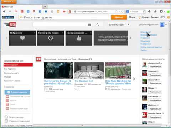Click the Компьютерные игры icon in sidebar
The width and height of the screenshot is (171, 128).
coord(7,108)
